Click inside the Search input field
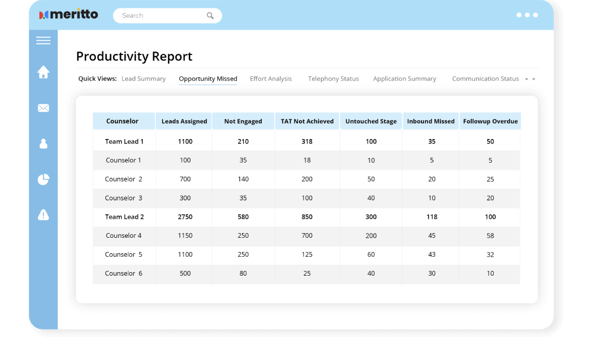Viewport: 592px width, 349px height. click(x=160, y=16)
